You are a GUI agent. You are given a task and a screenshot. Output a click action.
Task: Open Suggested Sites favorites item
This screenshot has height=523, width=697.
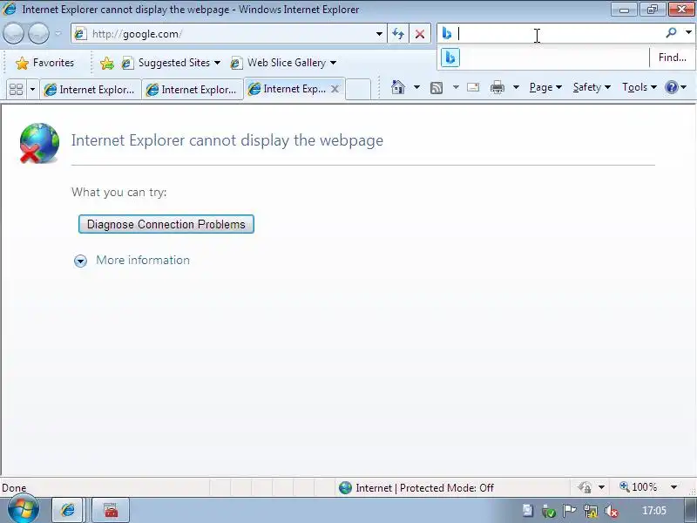pyautogui.click(x=171, y=63)
